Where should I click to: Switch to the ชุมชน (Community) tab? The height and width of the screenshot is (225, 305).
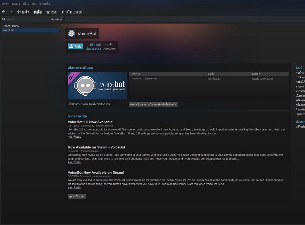coord(52,12)
